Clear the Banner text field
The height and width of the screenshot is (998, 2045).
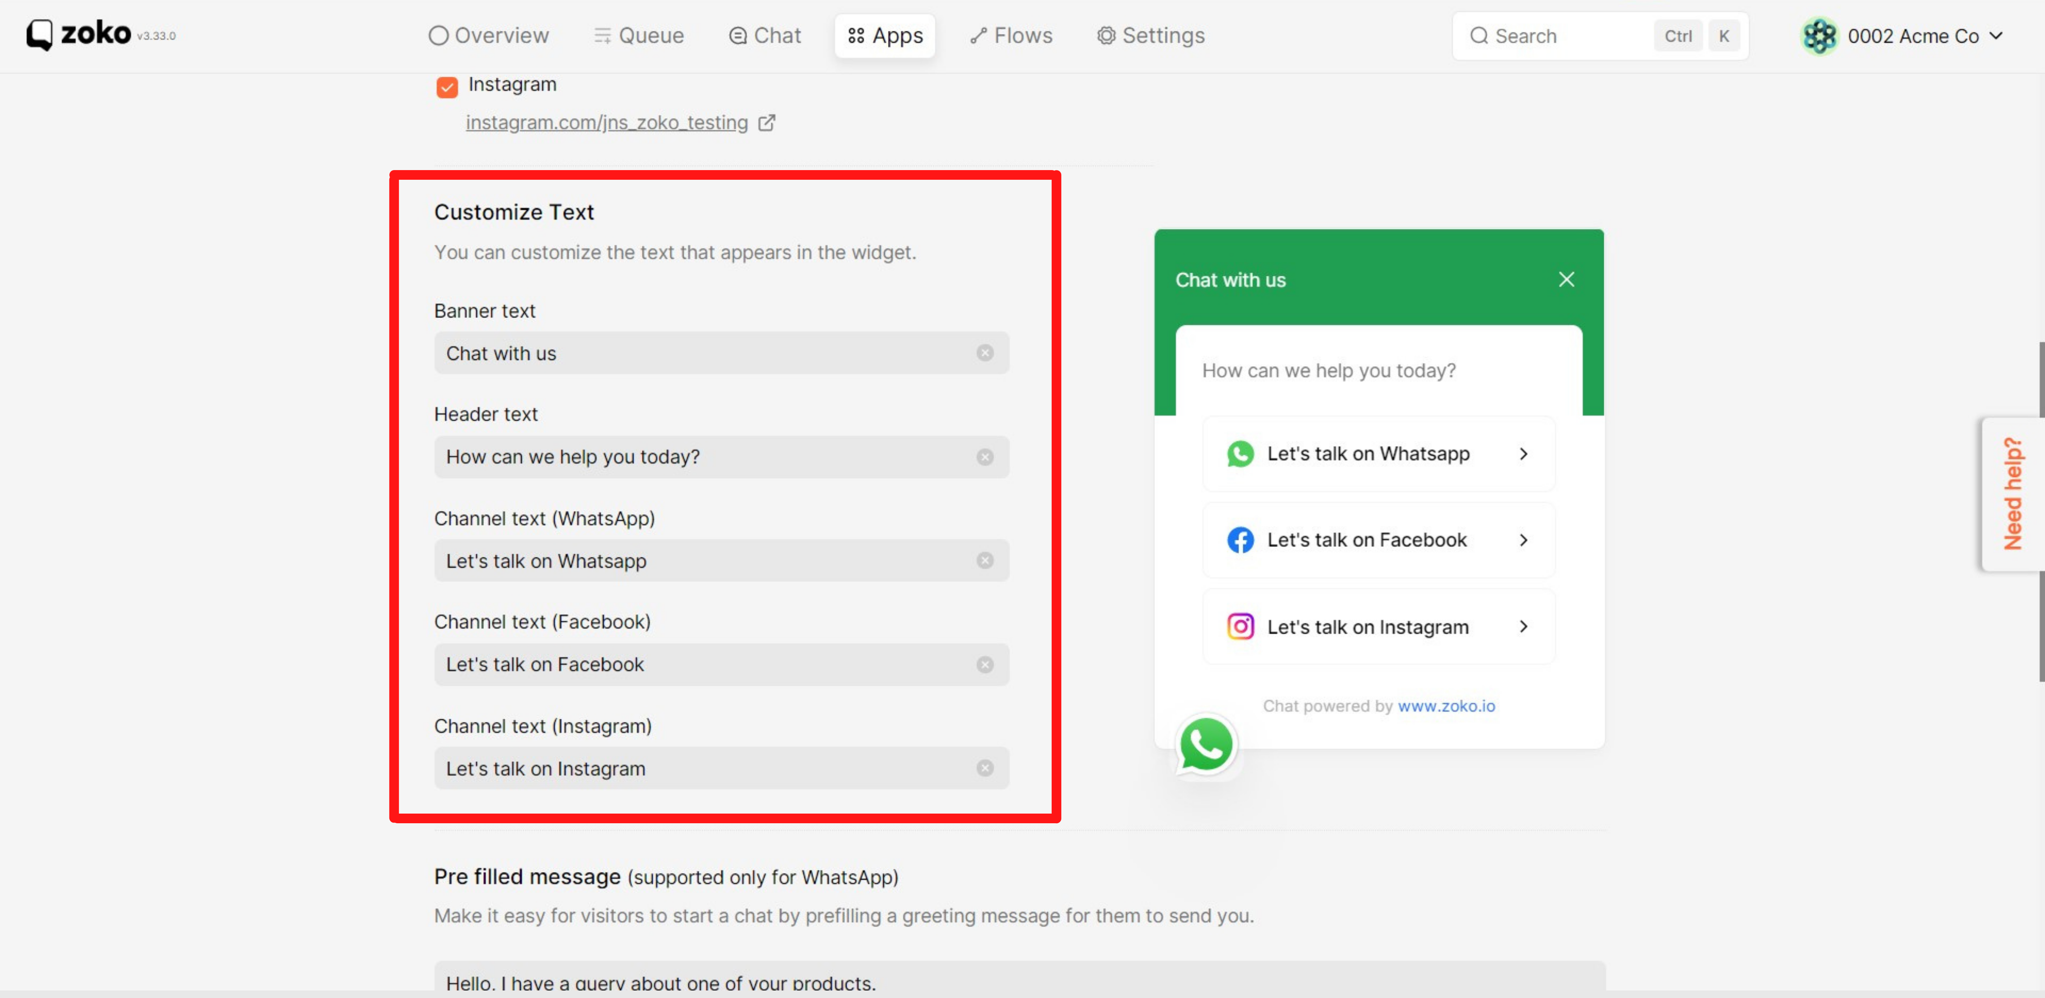pyautogui.click(x=984, y=353)
